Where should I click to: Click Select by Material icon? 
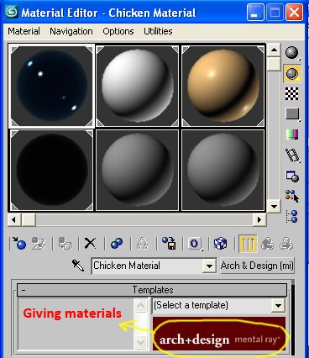tap(292, 196)
